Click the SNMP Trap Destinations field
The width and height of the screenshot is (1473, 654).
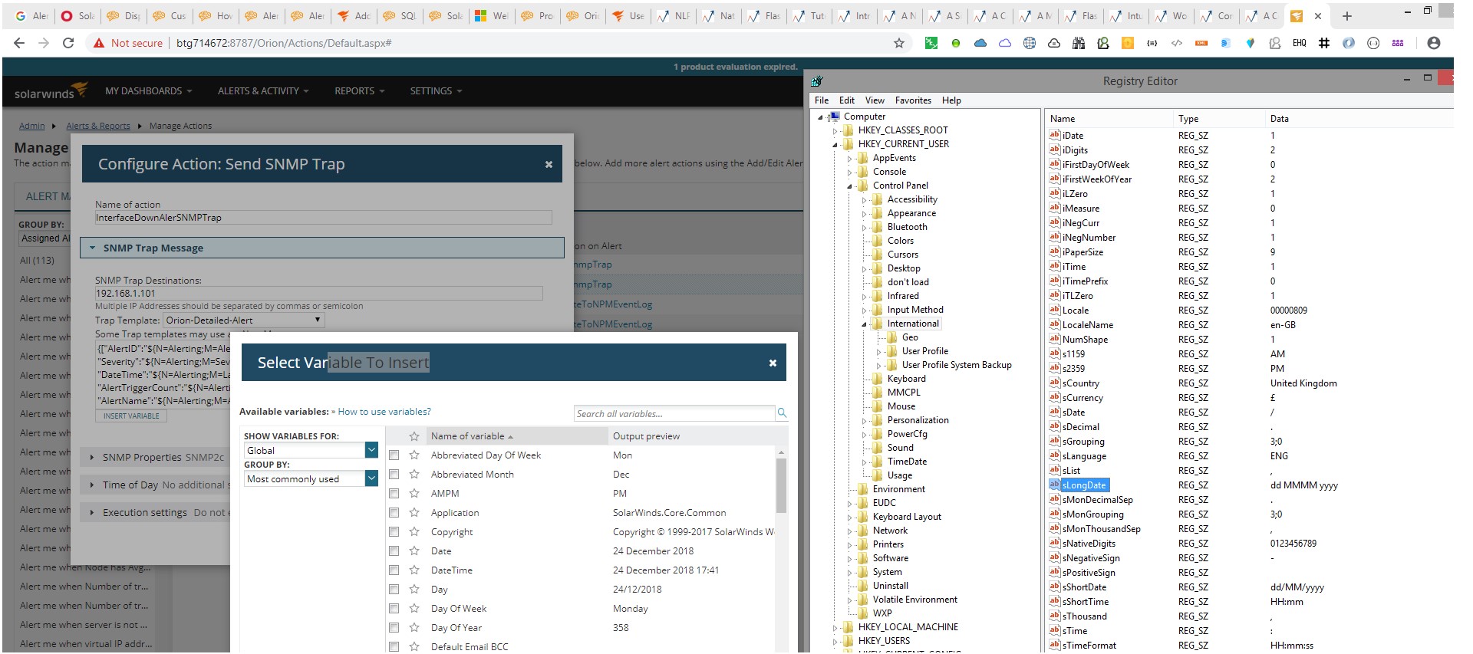pyautogui.click(x=318, y=293)
